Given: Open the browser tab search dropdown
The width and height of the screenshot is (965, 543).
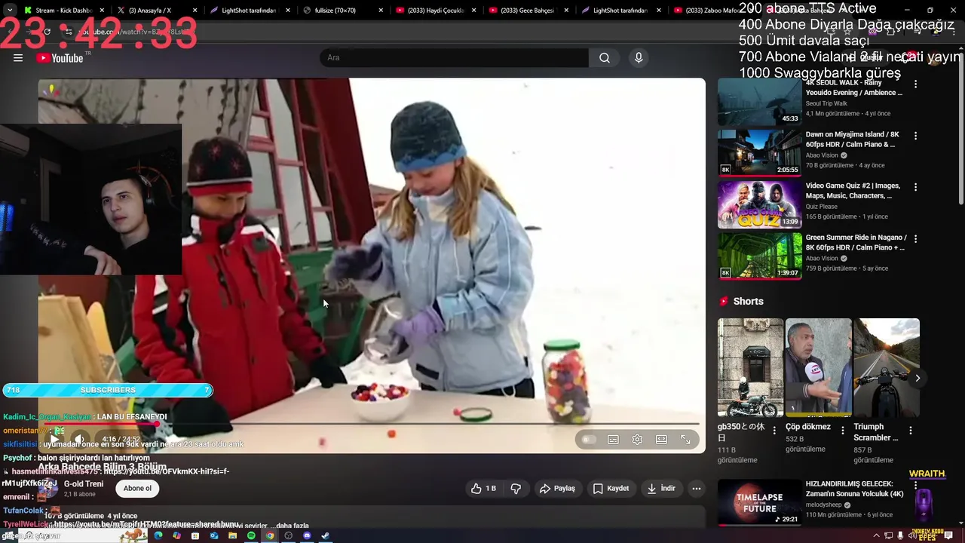Looking at the screenshot, I should tap(10, 11).
